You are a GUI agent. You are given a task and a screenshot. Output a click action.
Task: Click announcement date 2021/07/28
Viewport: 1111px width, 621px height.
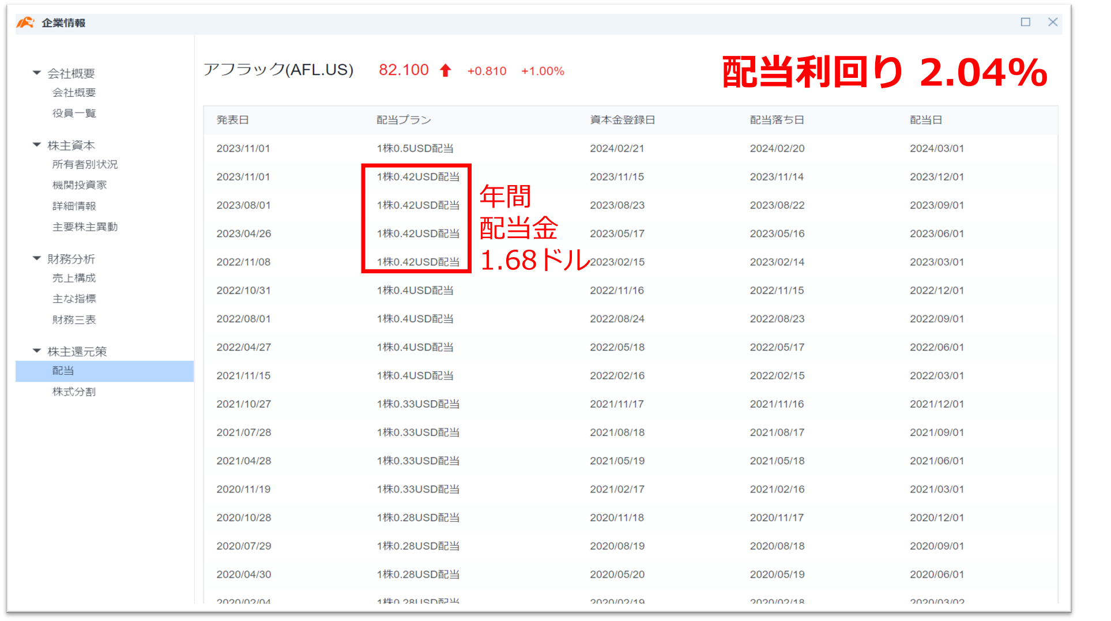[244, 432]
